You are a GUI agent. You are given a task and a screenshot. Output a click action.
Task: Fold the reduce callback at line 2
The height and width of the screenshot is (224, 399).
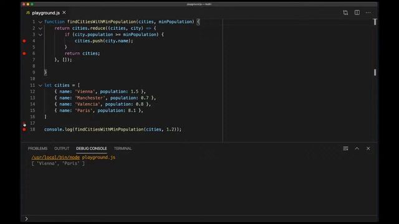pos(40,29)
